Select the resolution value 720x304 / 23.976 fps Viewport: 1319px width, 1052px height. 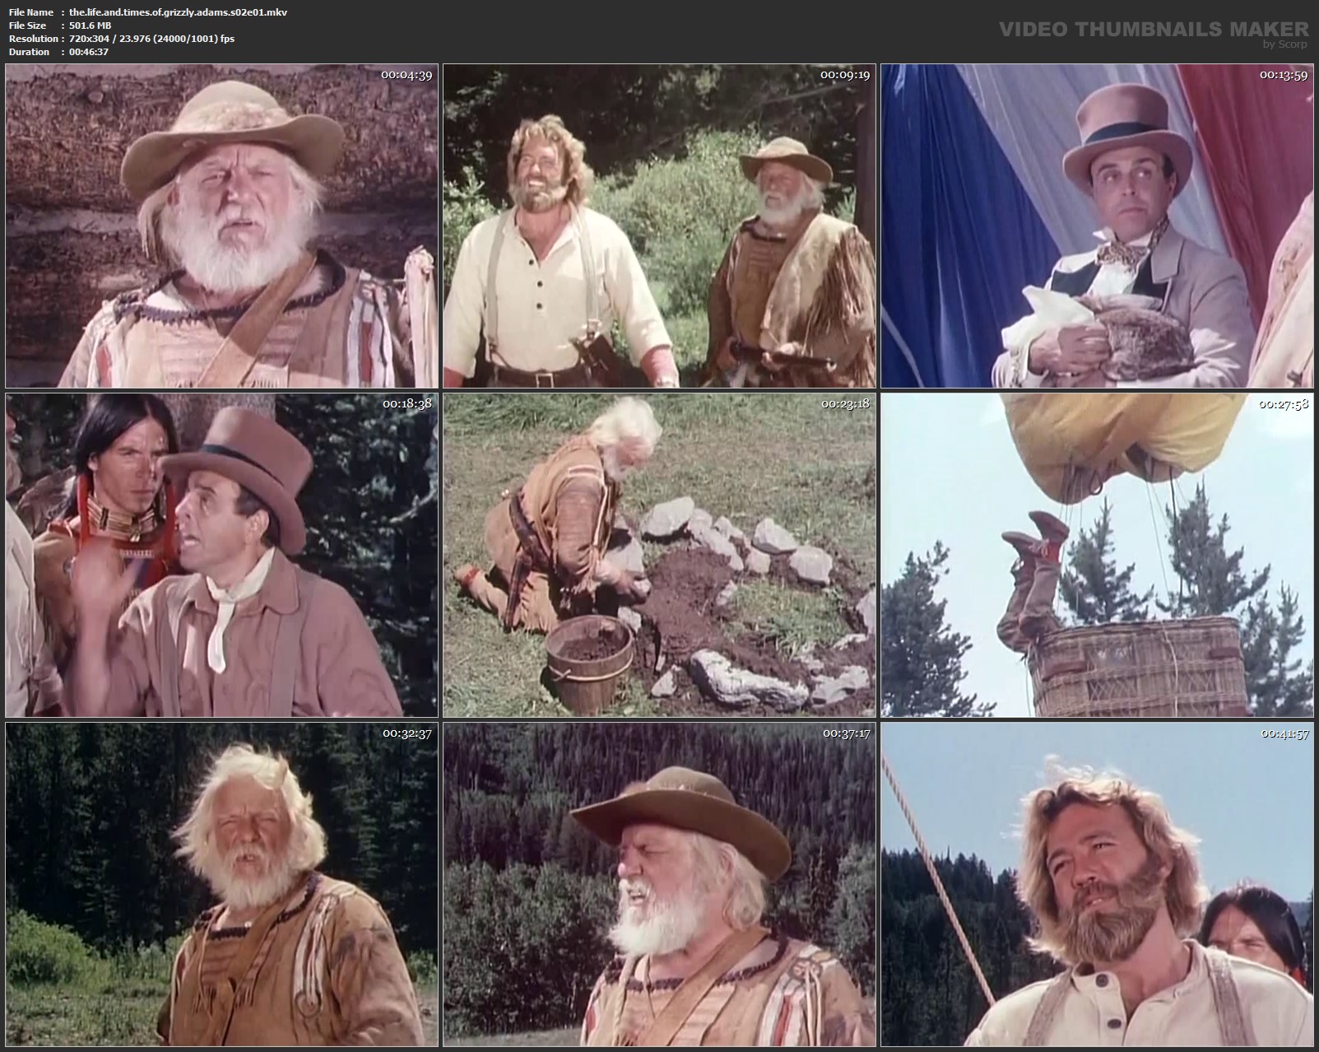(x=152, y=39)
